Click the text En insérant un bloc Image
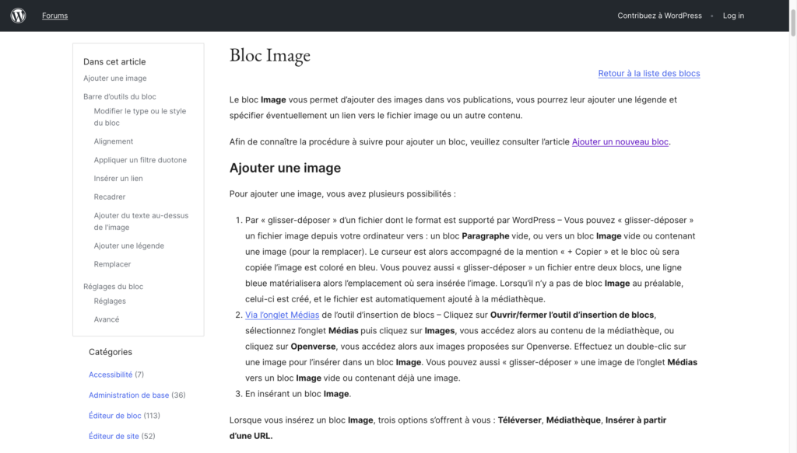797x453 pixels. [x=298, y=394]
